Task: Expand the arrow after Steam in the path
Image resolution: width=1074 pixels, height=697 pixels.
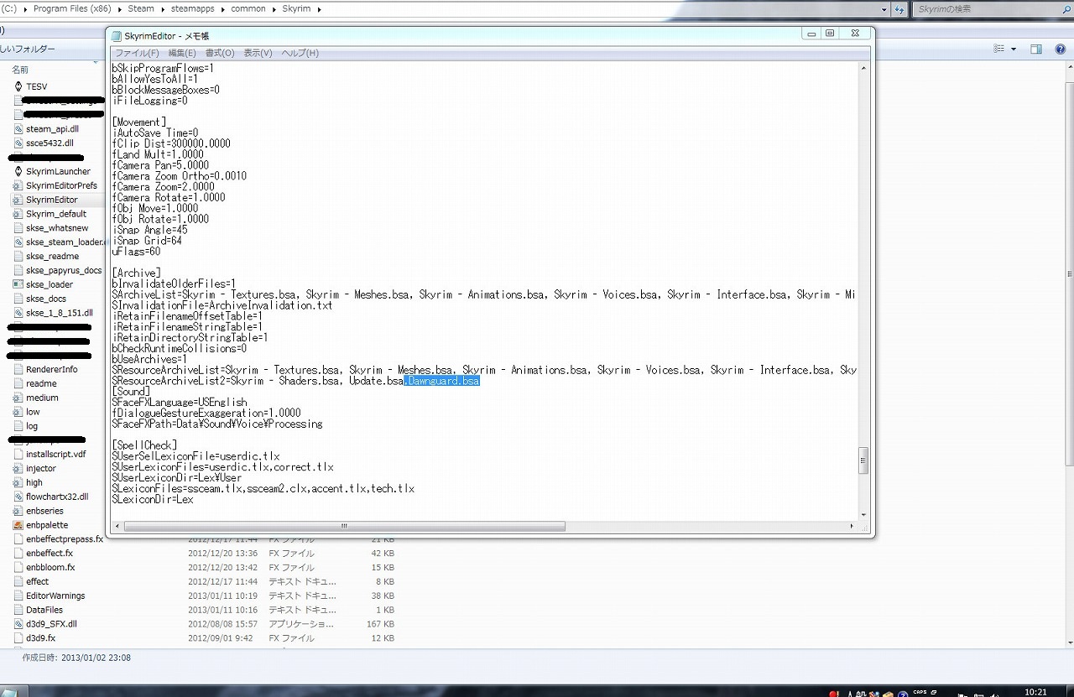Action: click(x=162, y=9)
